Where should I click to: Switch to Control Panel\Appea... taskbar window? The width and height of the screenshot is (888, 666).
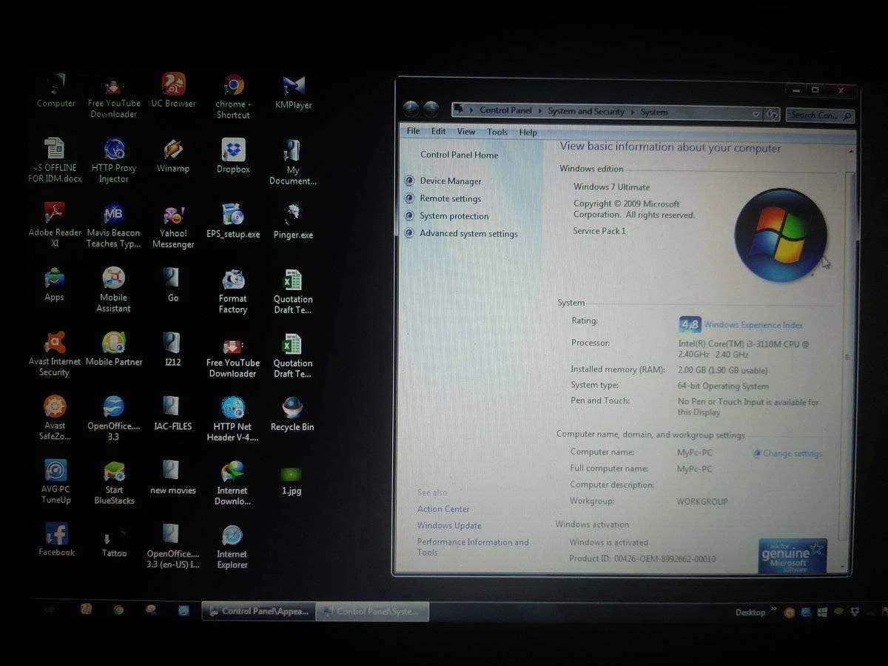(x=259, y=611)
